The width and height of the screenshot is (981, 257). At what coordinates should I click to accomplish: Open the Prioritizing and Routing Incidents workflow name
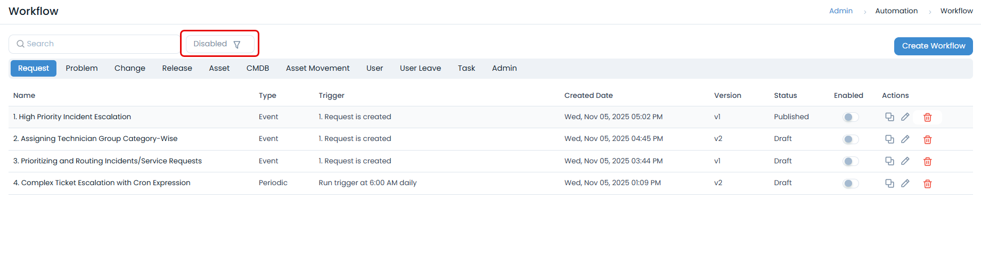[111, 161]
